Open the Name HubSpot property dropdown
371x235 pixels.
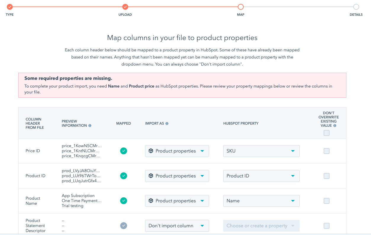pos(261,201)
